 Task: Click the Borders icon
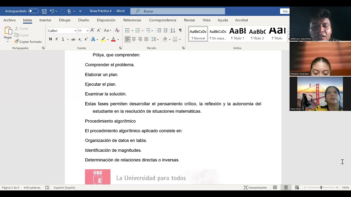pos(175,39)
